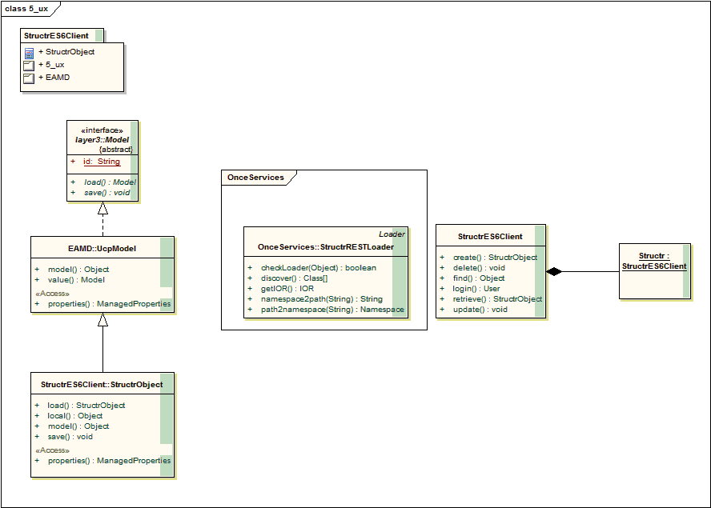
Task: Select the OnceServices package tab label
Action: 255,177
